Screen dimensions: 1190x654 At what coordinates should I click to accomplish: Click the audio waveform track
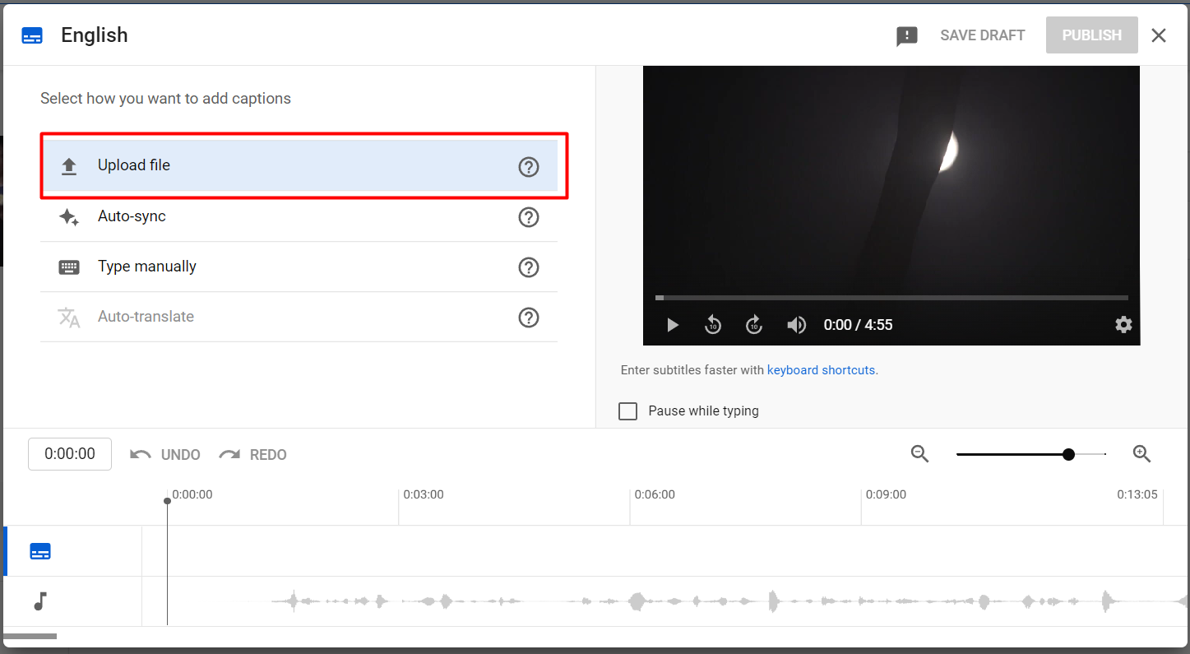[665, 601]
